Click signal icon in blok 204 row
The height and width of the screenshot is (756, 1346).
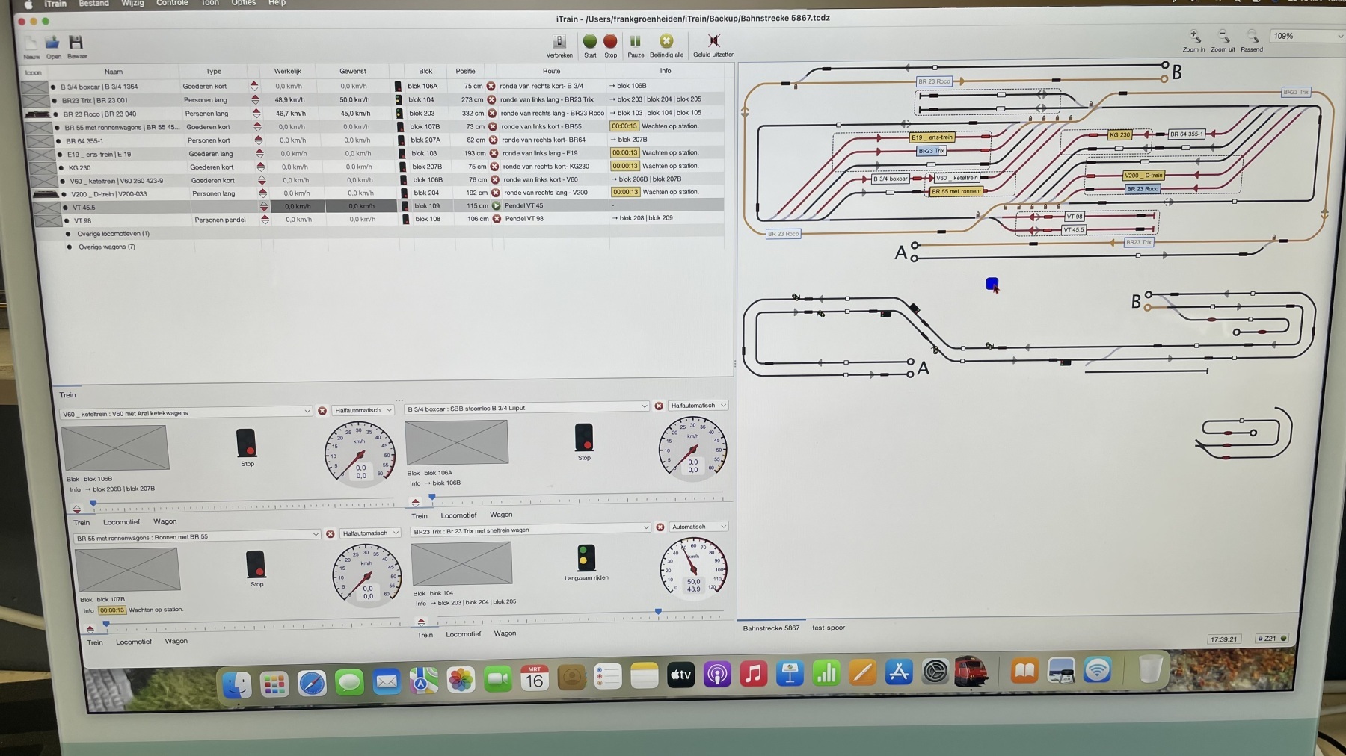tap(405, 193)
